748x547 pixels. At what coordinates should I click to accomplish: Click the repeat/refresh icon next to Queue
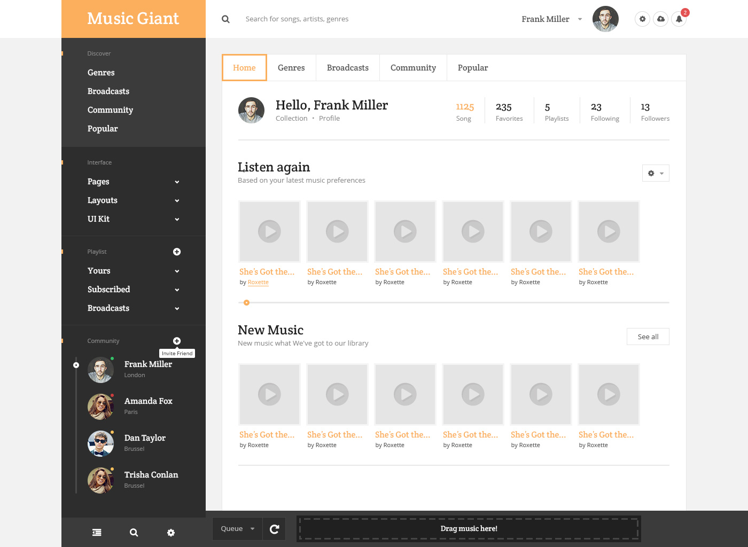coord(274,529)
